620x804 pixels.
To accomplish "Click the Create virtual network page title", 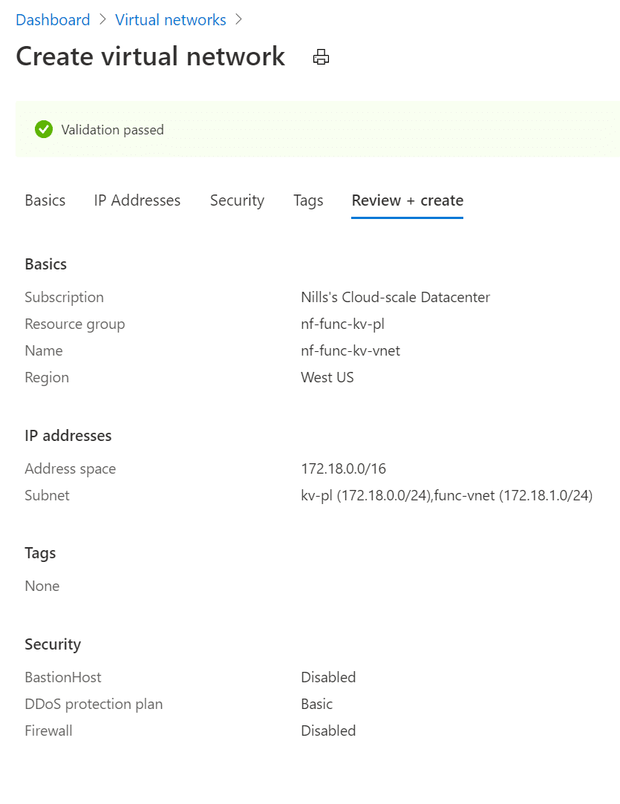I will coord(151,56).
